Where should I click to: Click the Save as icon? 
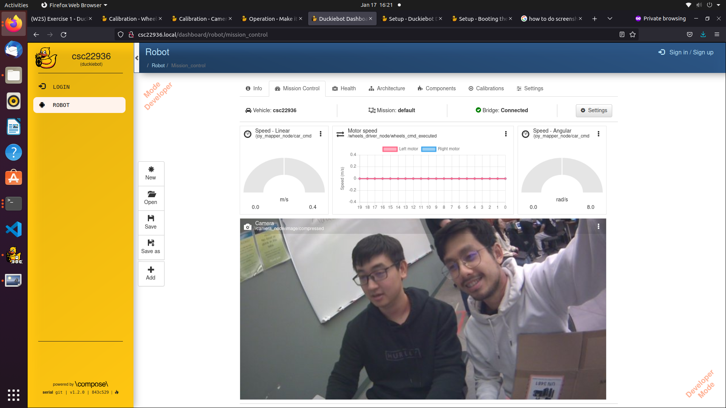click(151, 243)
